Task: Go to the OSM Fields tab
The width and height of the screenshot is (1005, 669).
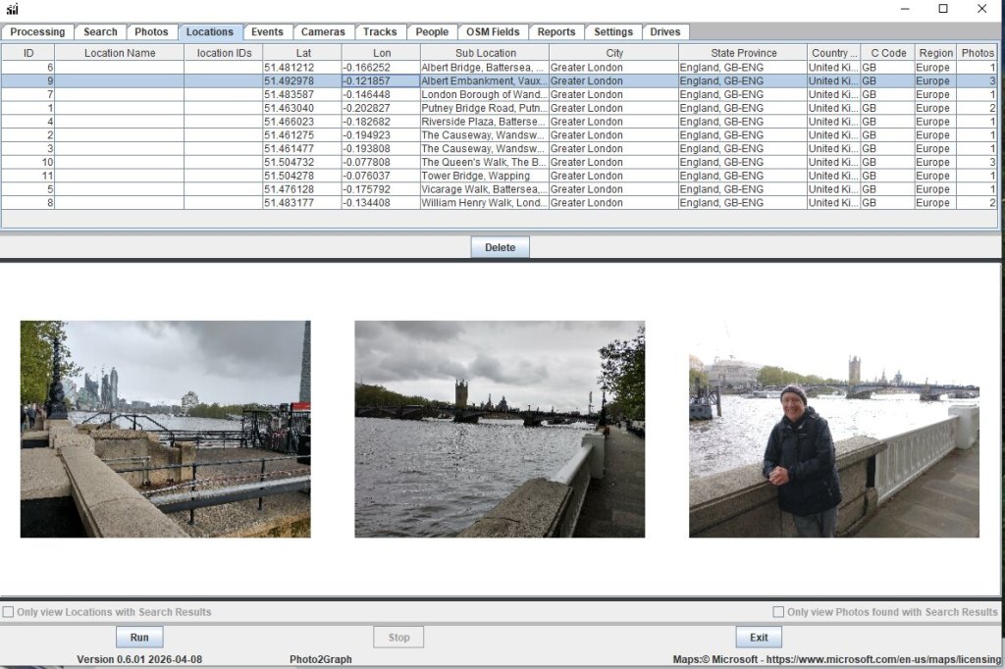Action: [493, 32]
